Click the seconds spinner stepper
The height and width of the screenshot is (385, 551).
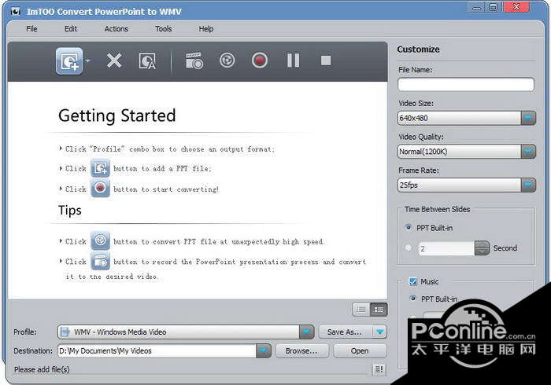[x=482, y=248]
